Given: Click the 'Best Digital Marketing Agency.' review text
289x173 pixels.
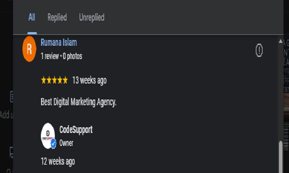Looking at the screenshot, I should point(78,102).
